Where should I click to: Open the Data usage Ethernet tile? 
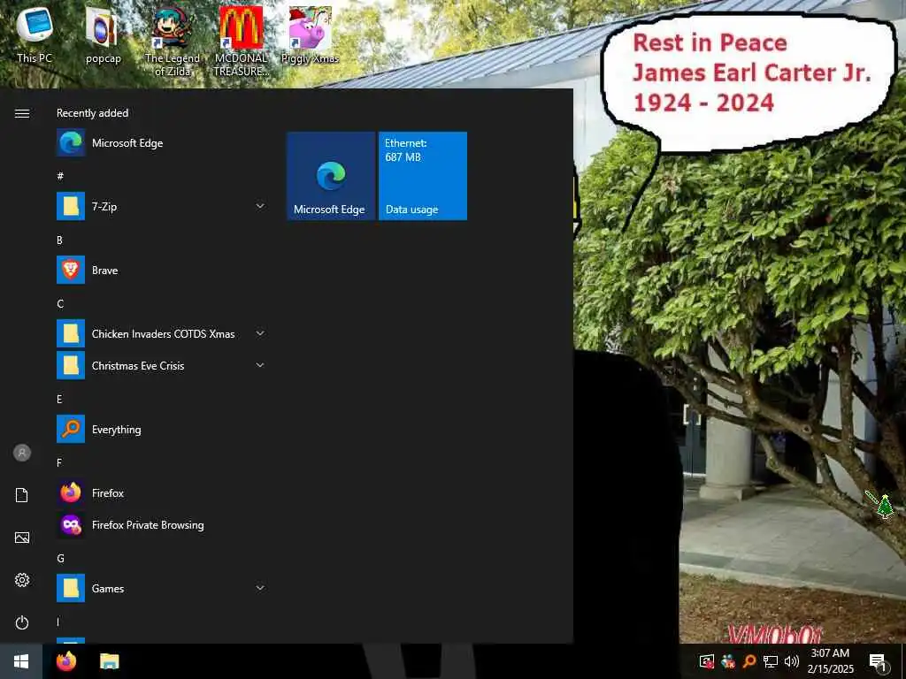click(423, 176)
